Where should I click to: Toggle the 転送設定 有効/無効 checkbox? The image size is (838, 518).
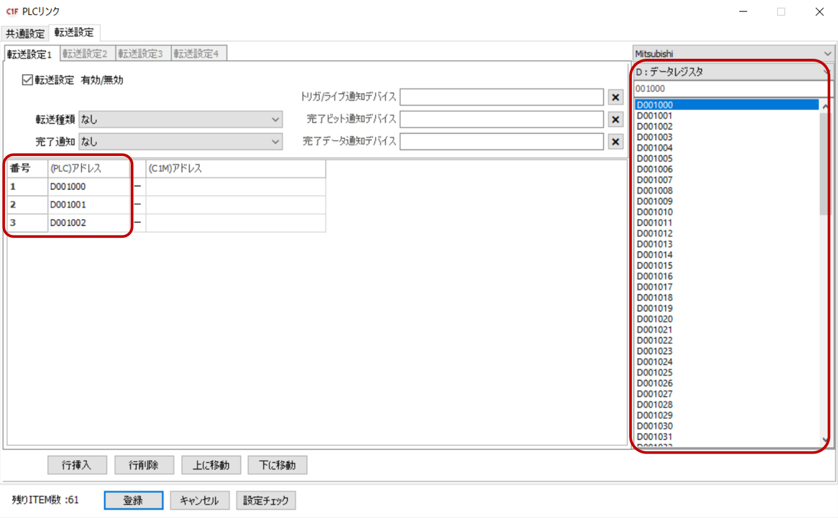(x=27, y=80)
